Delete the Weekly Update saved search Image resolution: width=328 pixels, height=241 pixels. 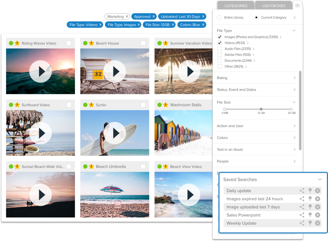pos(318,223)
